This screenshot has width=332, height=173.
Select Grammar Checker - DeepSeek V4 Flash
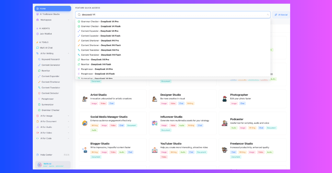pos(173,27)
